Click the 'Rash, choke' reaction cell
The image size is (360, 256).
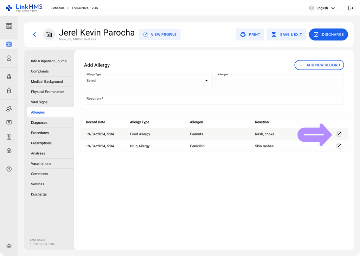(264, 134)
